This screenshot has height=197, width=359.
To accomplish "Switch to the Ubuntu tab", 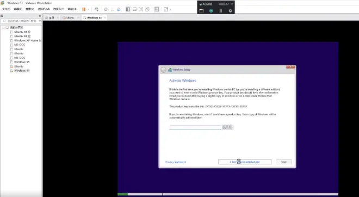I will (x=69, y=17).
